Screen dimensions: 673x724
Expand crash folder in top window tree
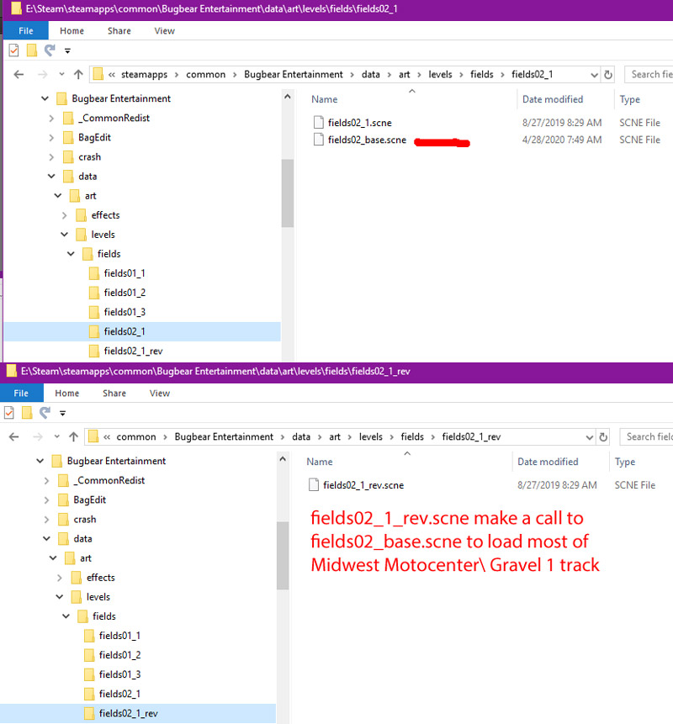click(51, 157)
